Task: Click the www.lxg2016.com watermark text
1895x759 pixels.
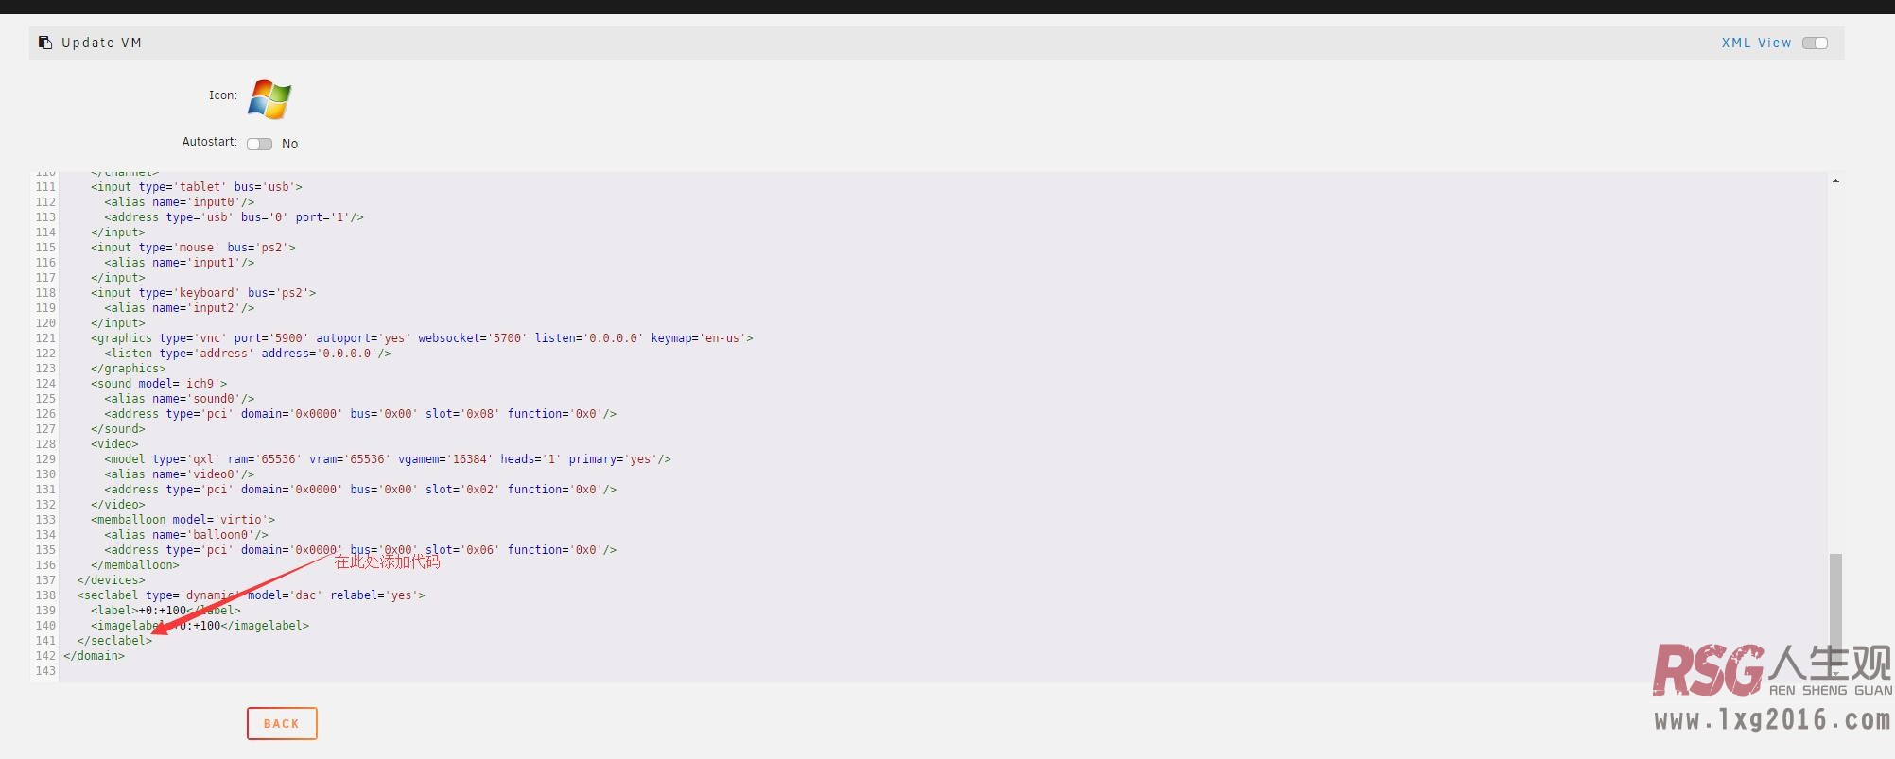Action: click(1772, 720)
